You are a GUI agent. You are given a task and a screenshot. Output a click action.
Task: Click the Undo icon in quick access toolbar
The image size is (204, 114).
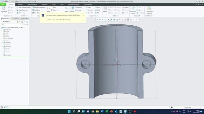[x=18, y=1]
